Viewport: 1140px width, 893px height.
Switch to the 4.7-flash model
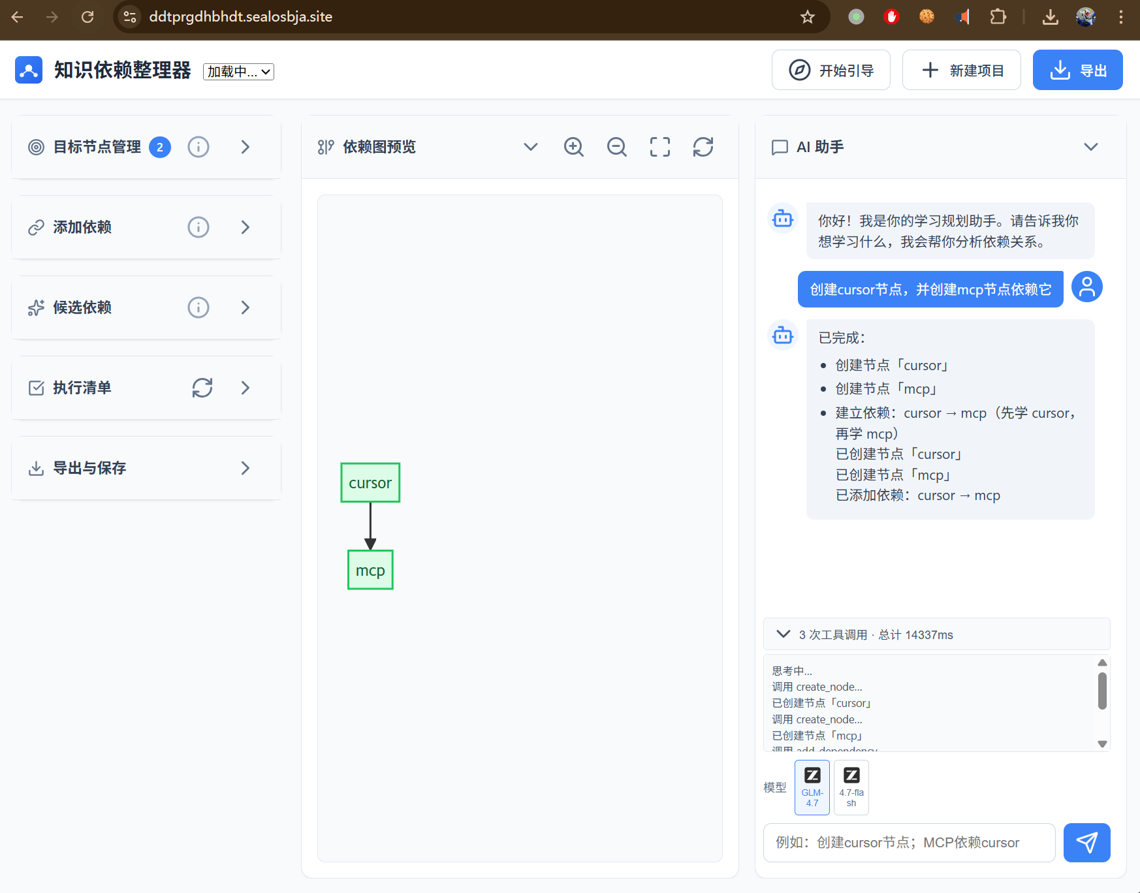click(x=851, y=787)
